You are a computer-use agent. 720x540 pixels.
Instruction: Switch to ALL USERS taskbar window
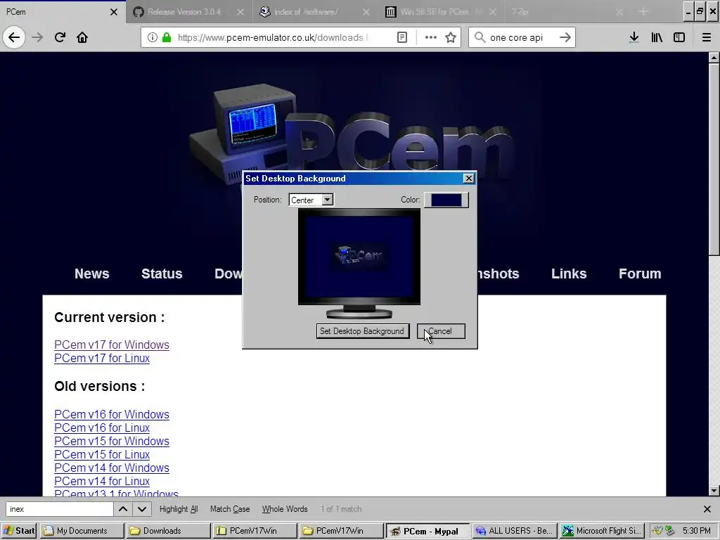click(x=515, y=531)
